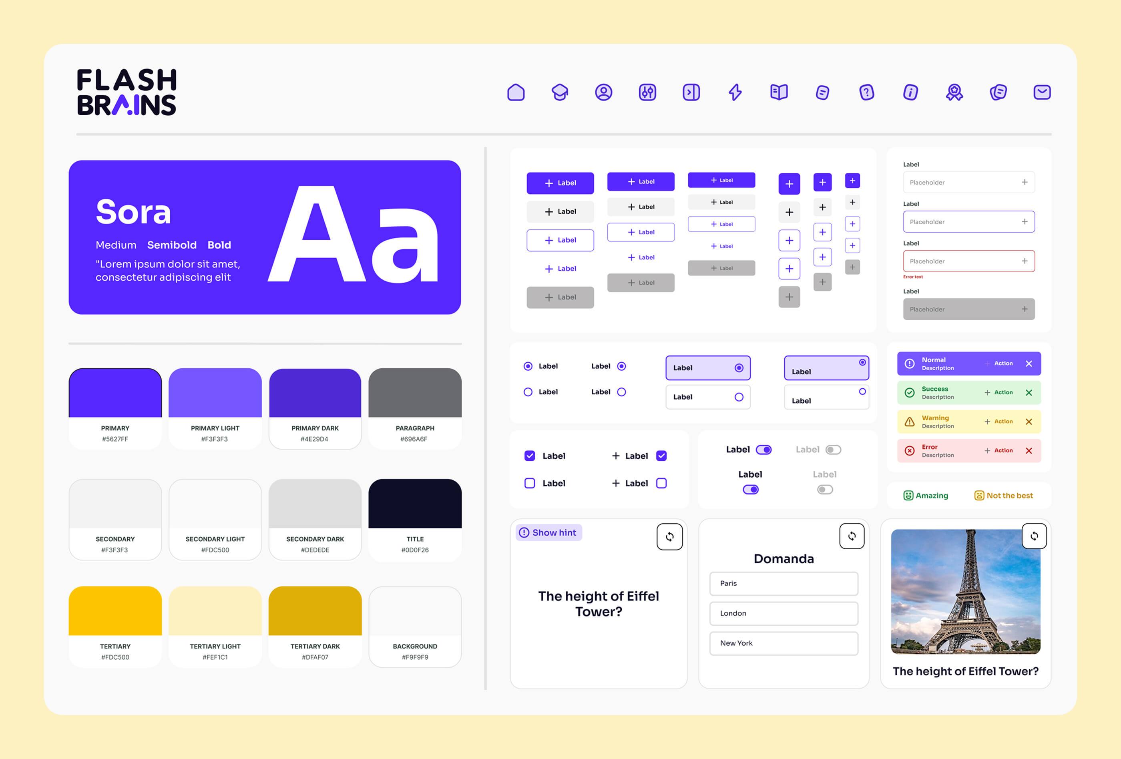Image resolution: width=1121 pixels, height=759 pixels.
Task: Click the large filled purple '+ Label' button
Action: [x=560, y=183]
